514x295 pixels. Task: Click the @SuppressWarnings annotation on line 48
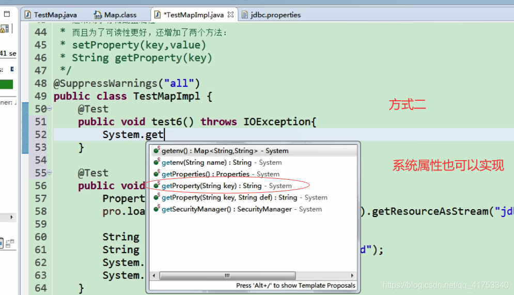click(x=127, y=83)
